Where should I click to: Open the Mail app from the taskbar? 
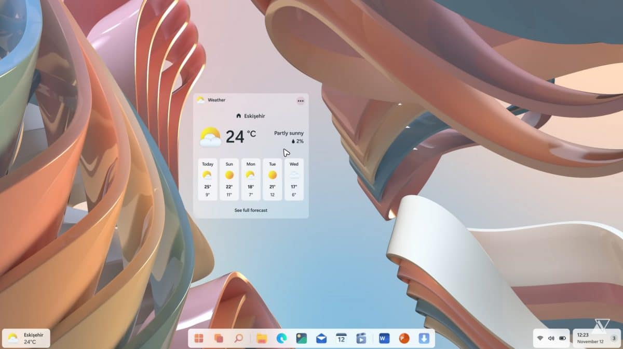[322, 338]
